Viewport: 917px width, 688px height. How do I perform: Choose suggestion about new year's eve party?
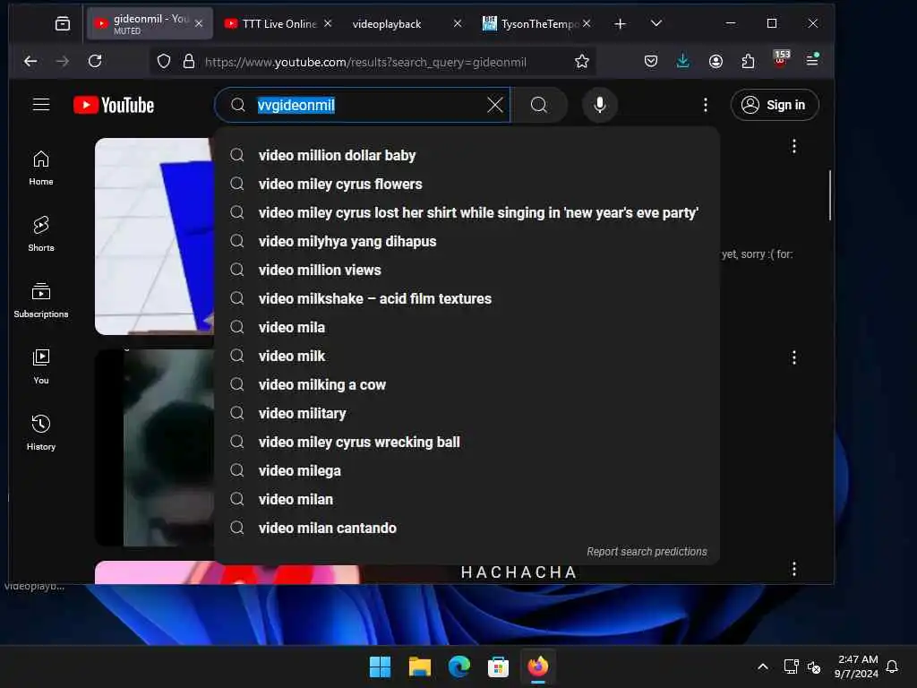click(x=467, y=212)
